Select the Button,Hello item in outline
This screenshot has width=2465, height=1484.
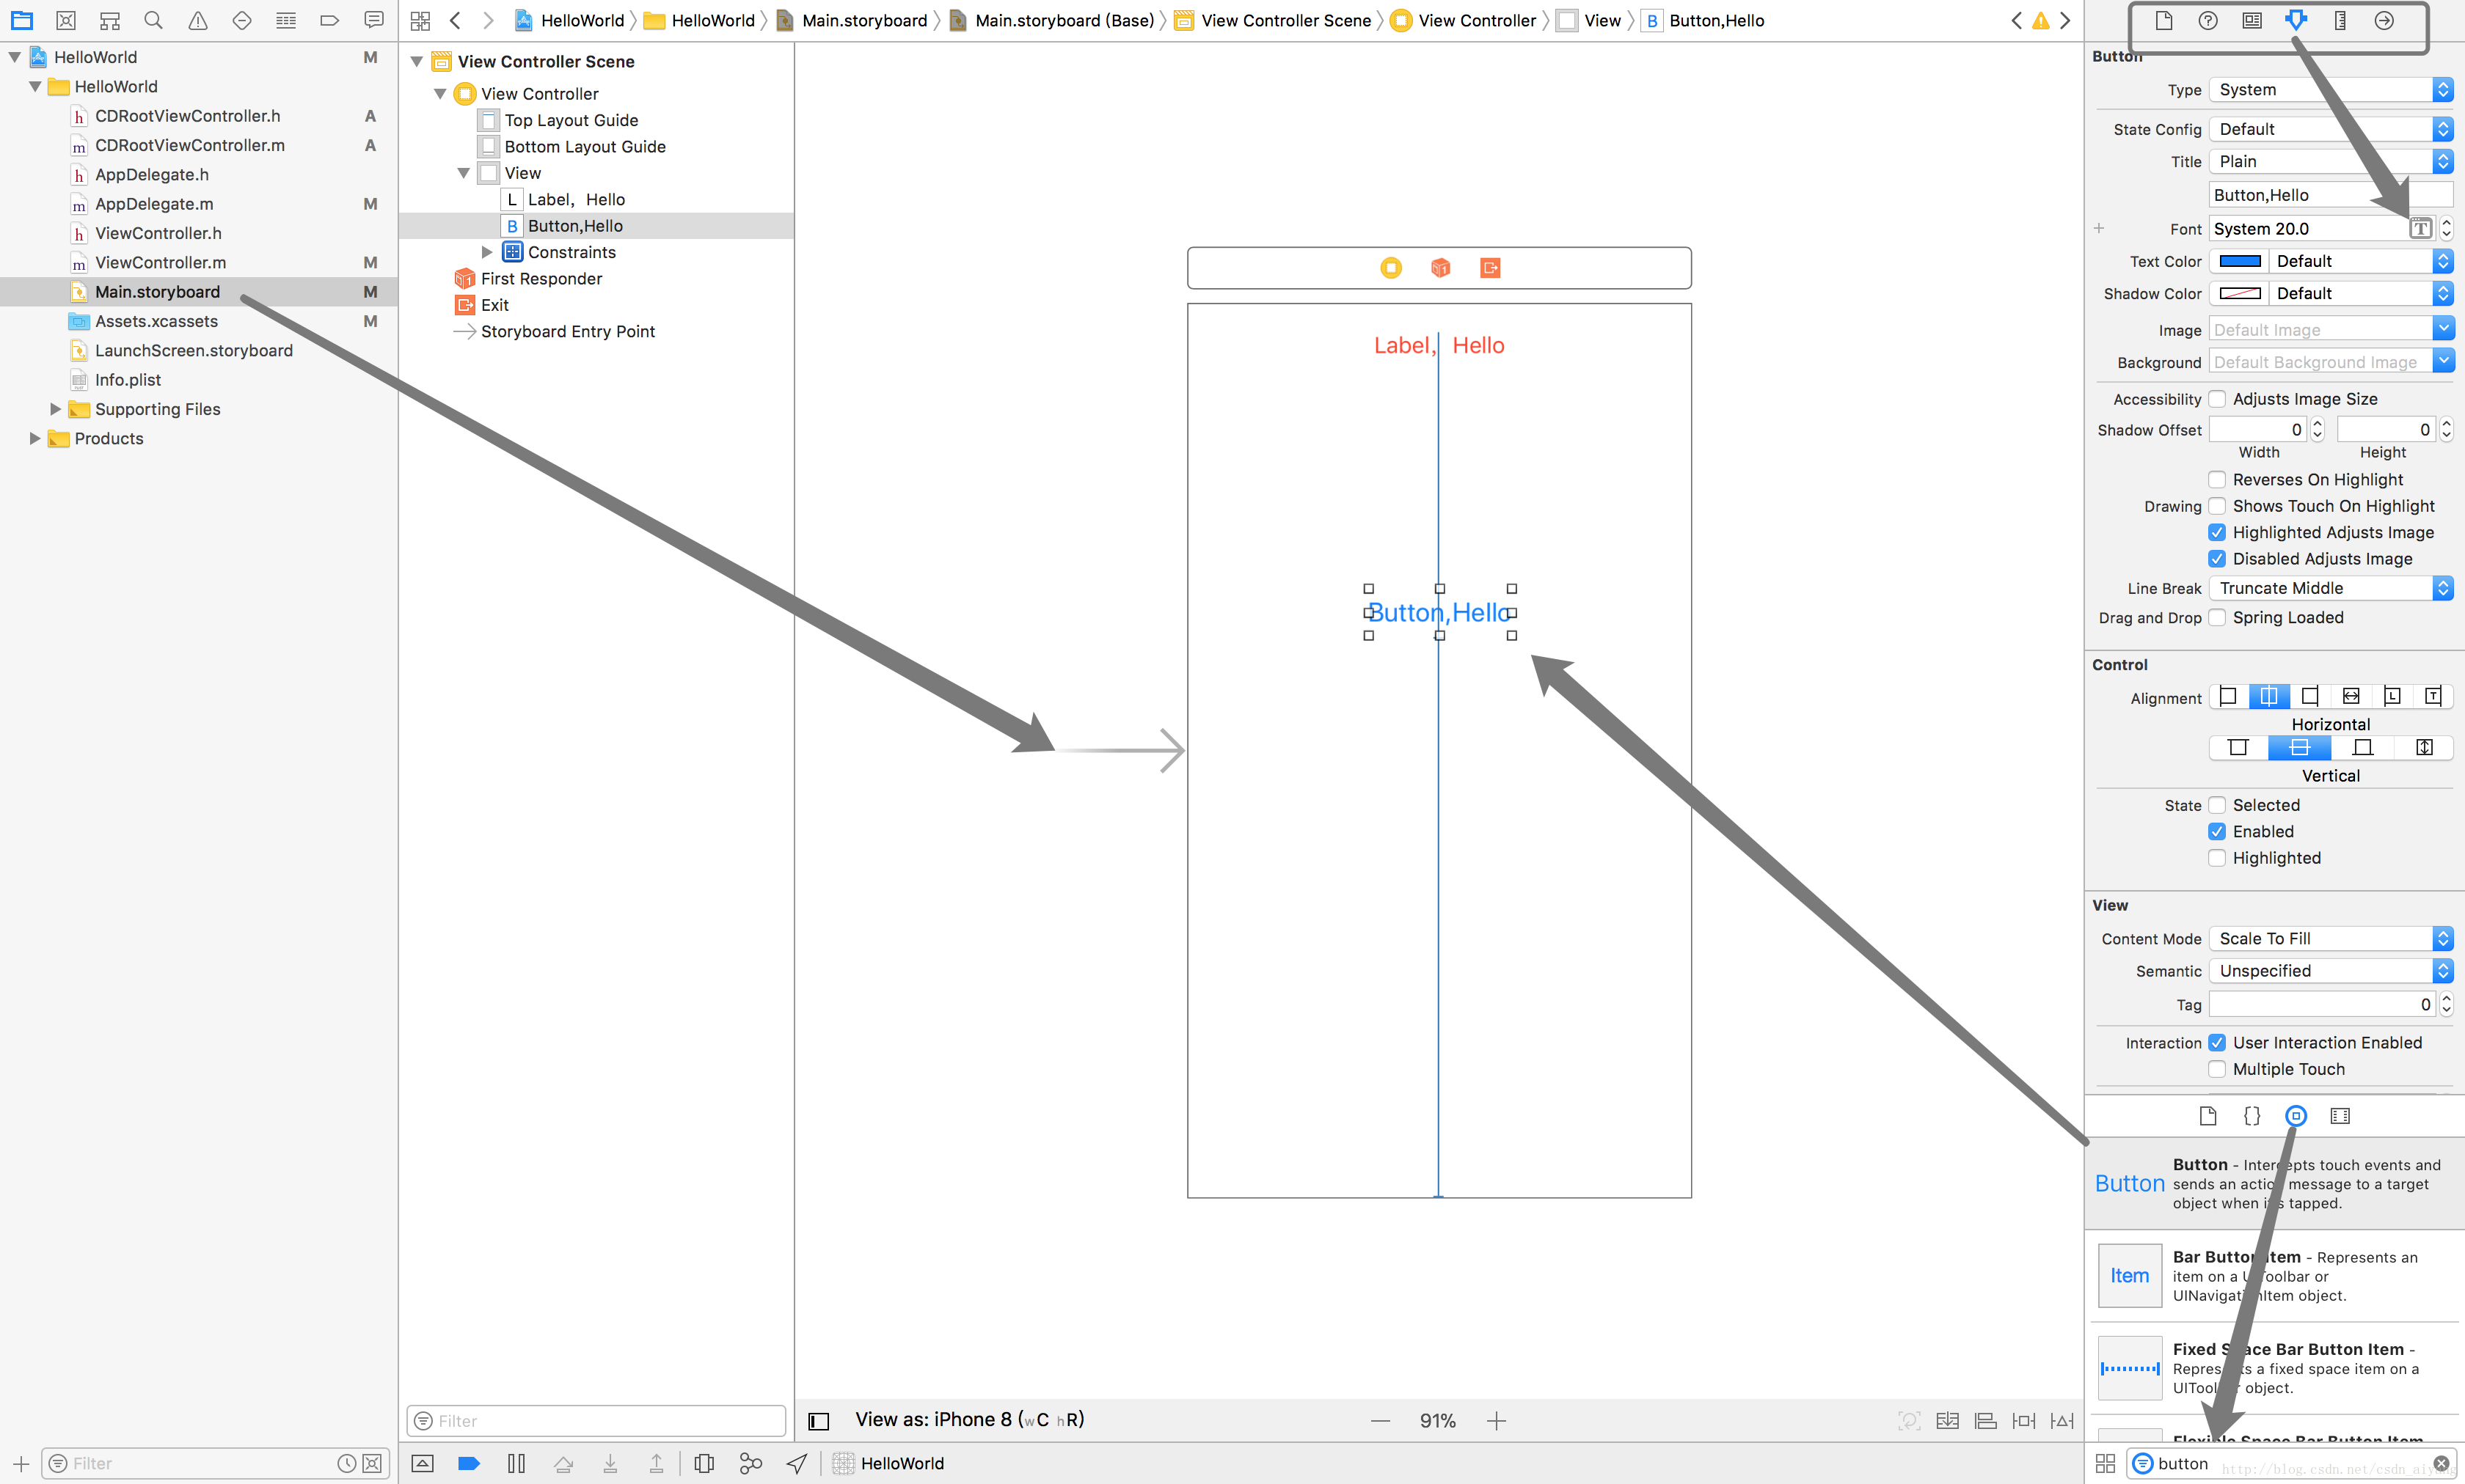click(576, 225)
